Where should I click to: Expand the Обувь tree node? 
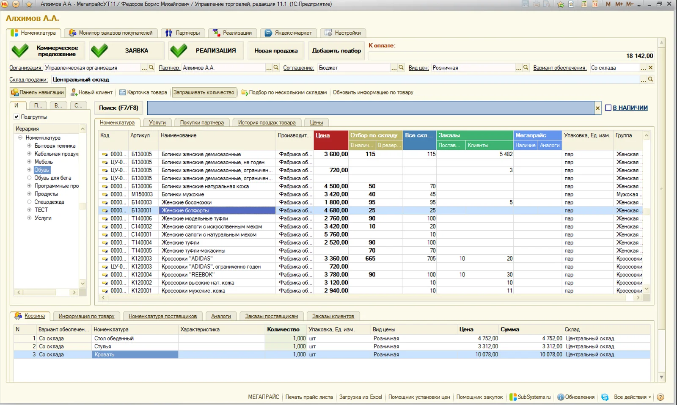[x=29, y=170]
